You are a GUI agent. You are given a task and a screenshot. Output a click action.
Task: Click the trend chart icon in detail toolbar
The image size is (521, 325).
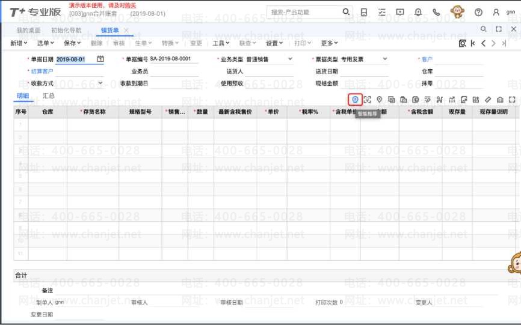[452, 100]
